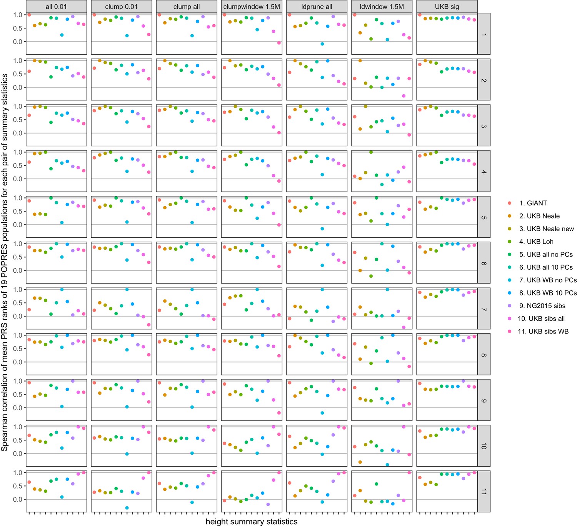Select the legend text '5. UKB all no PCs'

click(546, 254)
